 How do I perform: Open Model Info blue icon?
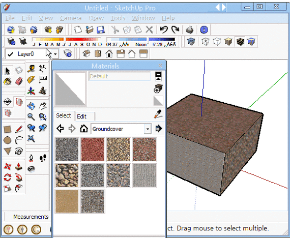point(204,29)
